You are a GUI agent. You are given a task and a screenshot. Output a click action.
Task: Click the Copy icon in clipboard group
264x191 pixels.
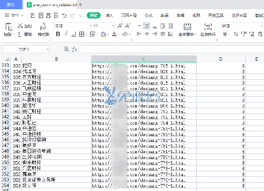click(x=19, y=34)
